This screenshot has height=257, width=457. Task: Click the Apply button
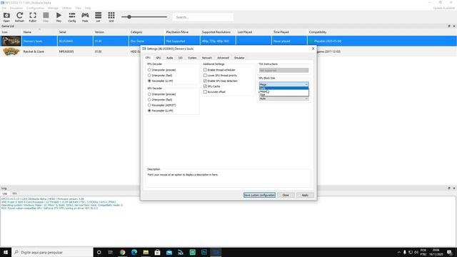click(305, 195)
